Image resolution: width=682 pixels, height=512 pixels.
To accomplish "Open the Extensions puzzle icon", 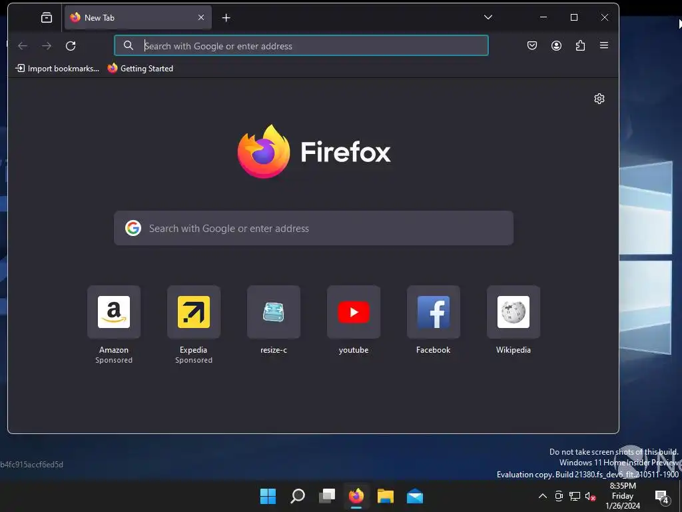I will coord(580,46).
